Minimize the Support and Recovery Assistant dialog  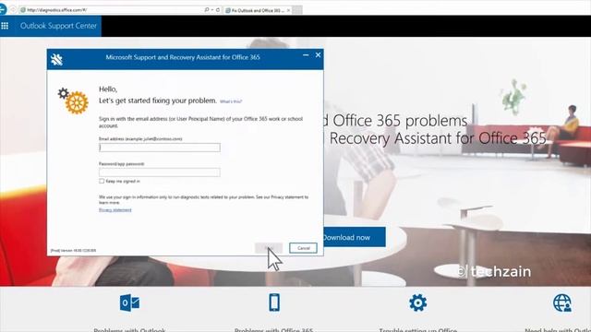306,55
